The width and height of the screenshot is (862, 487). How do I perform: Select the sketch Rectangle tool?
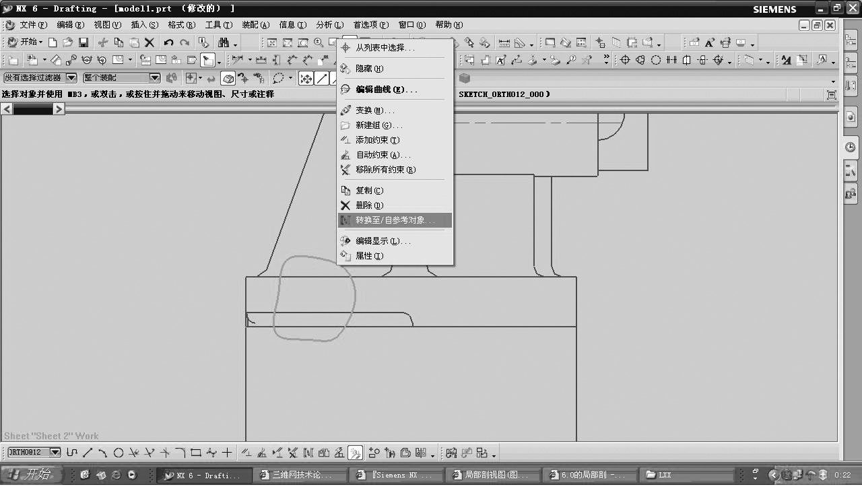196,453
